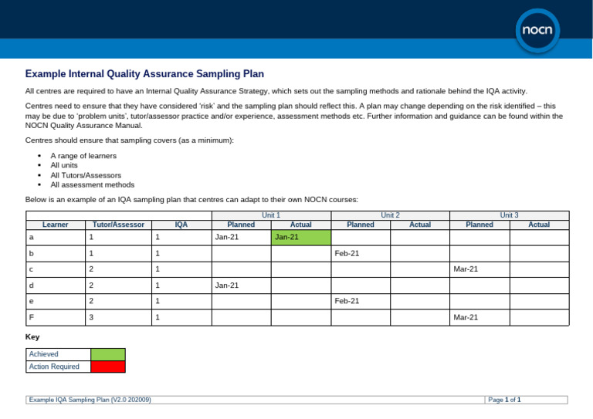Click the green 'Jan-21' actual cell
This screenshot has height=419, width=593.
tap(300, 237)
